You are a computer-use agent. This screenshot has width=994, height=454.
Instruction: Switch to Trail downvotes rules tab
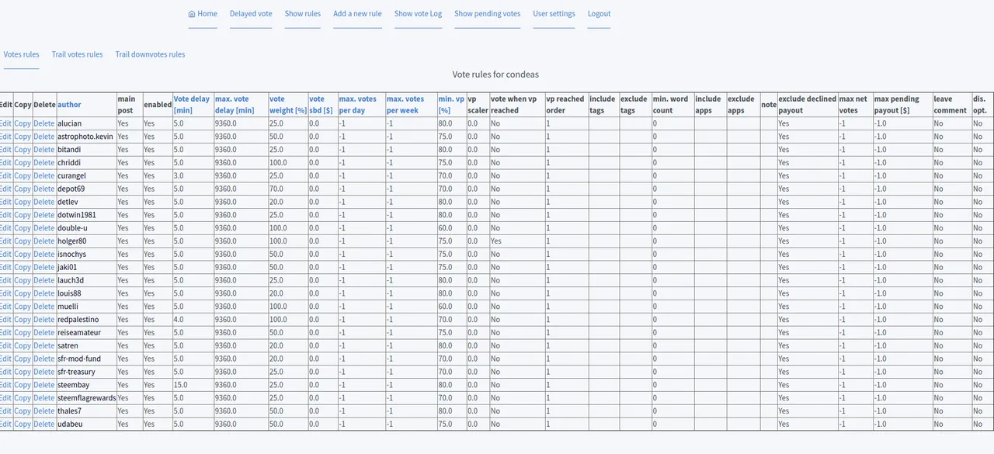(x=150, y=55)
